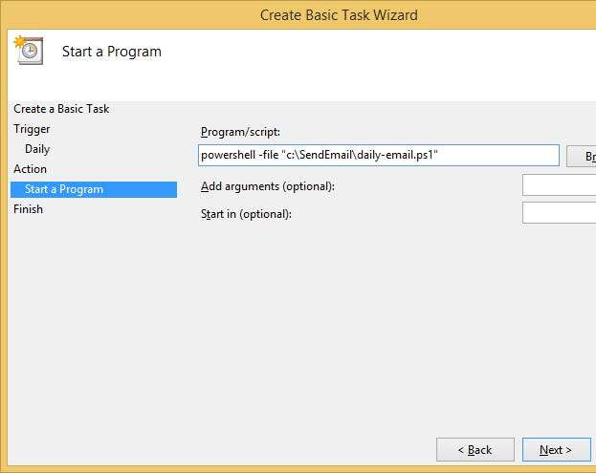
Task: Click the Create Basic Task Wizard title bar
Action: click(x=339, y=14)
